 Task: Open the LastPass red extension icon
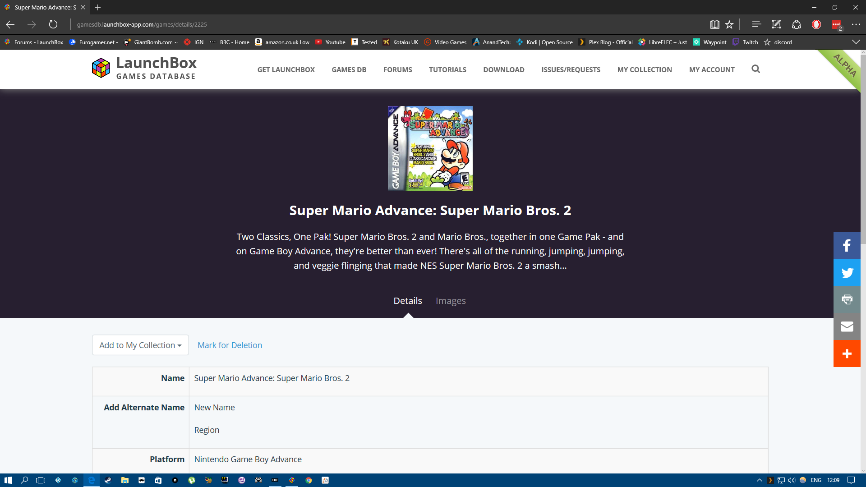[x=836, y=24]
